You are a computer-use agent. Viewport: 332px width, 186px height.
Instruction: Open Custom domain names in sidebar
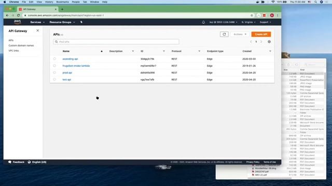pyautogui.click(x=21, y=45)
